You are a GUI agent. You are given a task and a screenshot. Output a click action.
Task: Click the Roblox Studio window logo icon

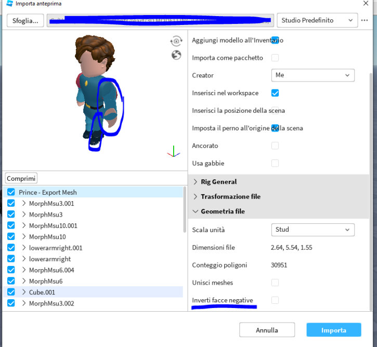(x=9, y=3)
